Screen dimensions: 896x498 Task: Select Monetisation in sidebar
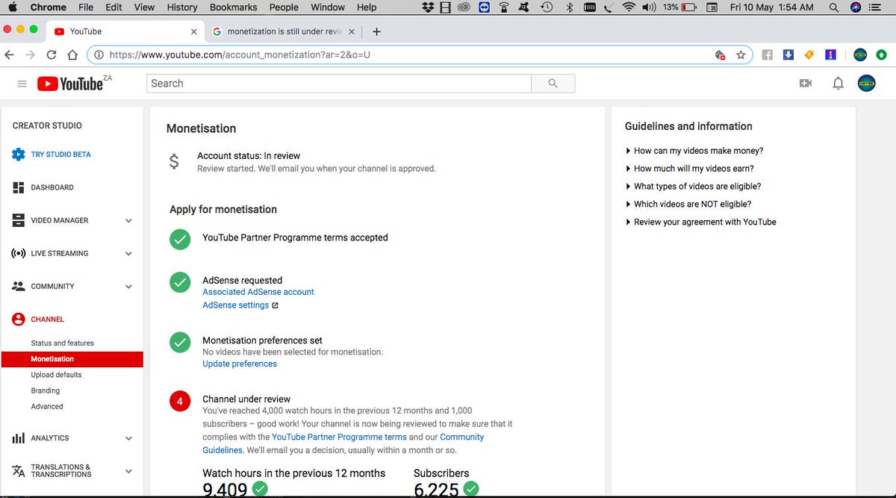72,359
